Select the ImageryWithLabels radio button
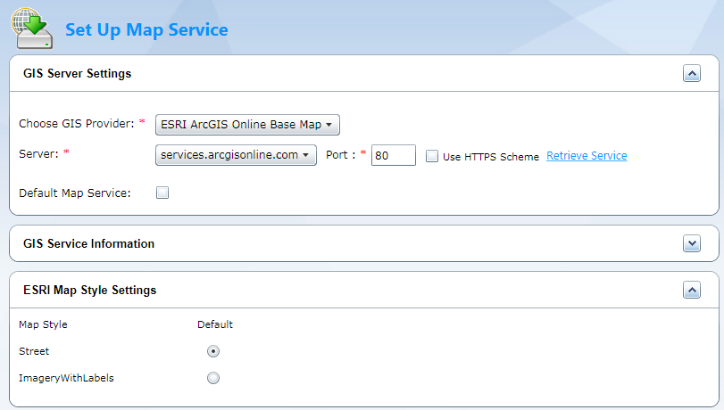 click(x=213, y=378)
